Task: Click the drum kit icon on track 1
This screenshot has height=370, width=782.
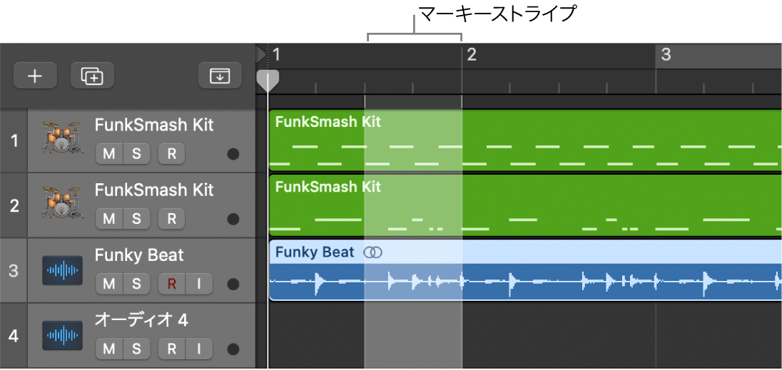Action: pos(62,136)
